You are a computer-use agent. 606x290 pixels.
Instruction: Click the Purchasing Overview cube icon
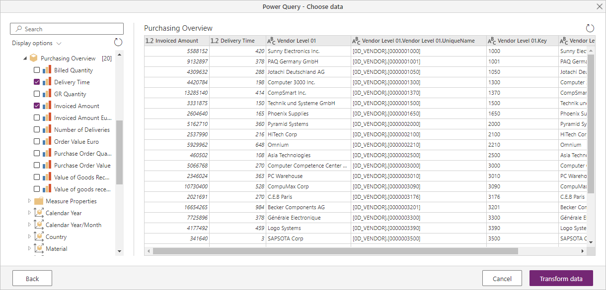click(33, 58)
